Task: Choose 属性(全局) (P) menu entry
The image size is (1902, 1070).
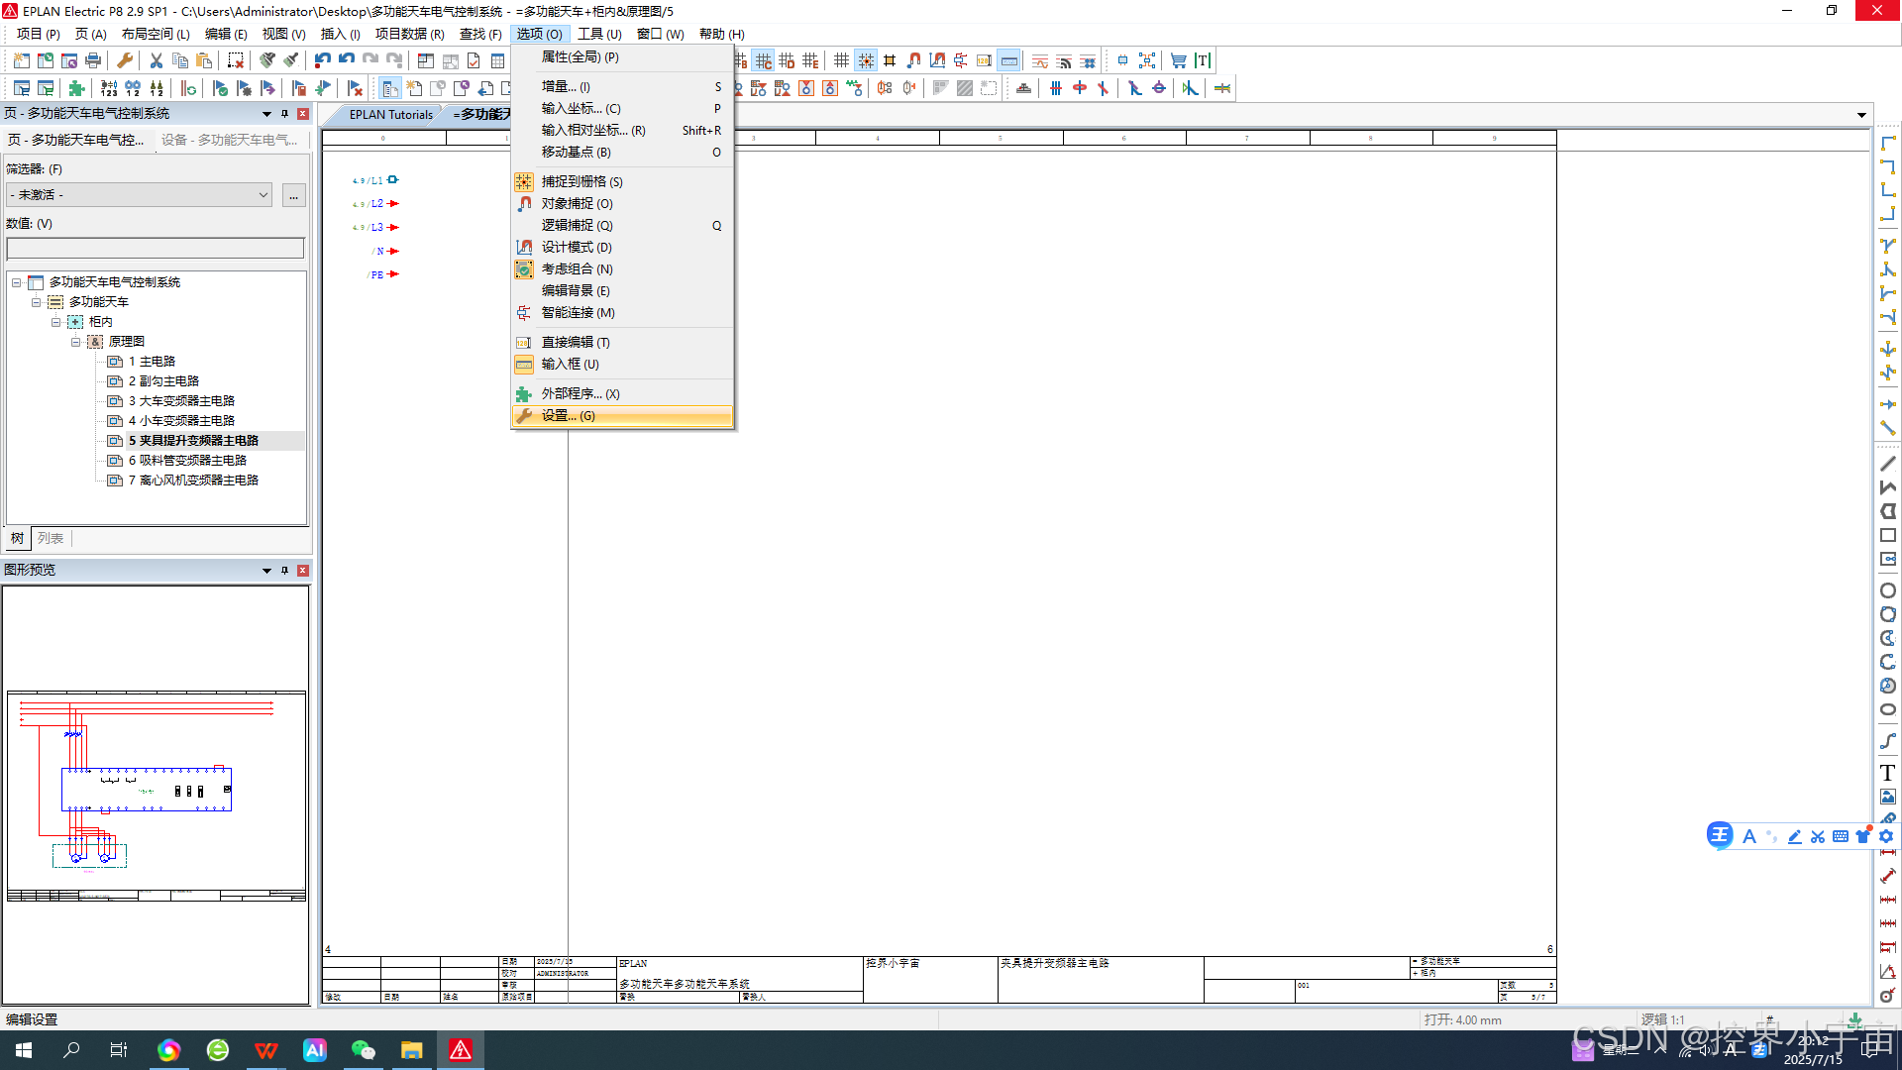Action: 623,57
